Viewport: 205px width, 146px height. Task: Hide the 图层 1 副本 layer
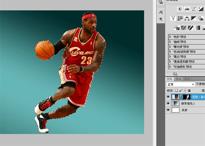click(168, 97)
